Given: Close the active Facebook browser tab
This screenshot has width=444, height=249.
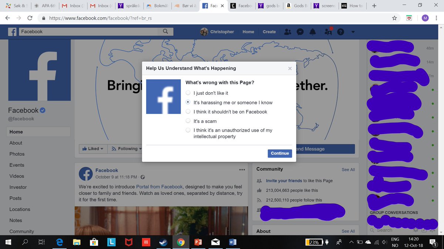Looking at the screenshot, I should click(222, 6).
